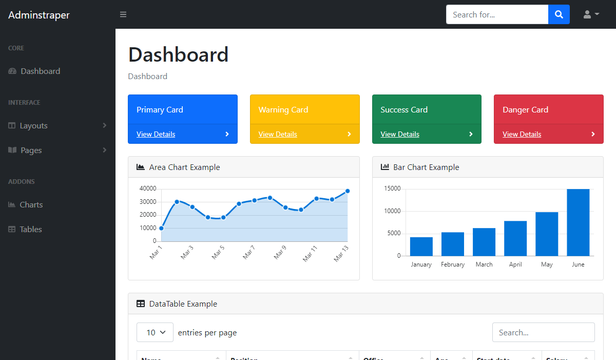The width and height of the screenshot is (616, 360).
Task: Open View Details on Warning Card
Action: (x=278, y=134)
